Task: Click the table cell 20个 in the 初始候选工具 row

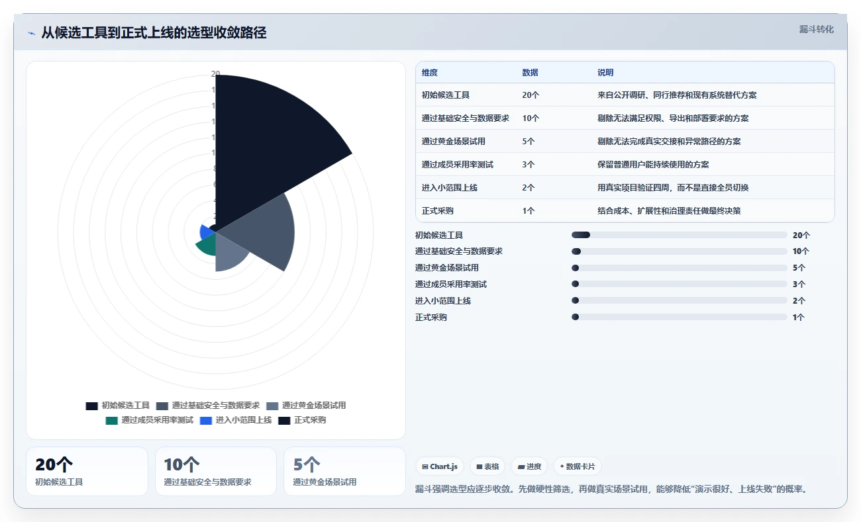Action: coord(531,95)
